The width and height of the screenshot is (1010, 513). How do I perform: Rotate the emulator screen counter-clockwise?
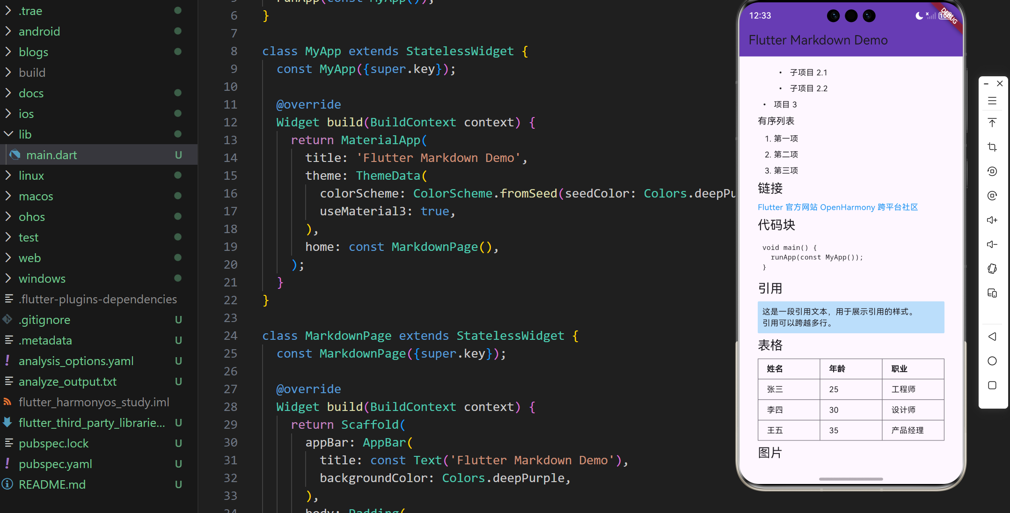pos(992,171)
